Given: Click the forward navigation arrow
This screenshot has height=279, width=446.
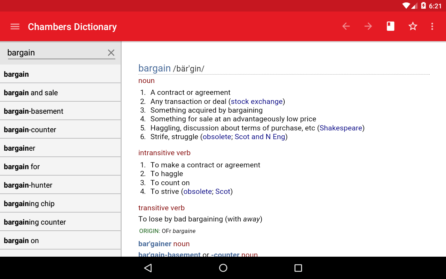Looking at the screenshot, I should pyautogui.click(x=368, y=26).
